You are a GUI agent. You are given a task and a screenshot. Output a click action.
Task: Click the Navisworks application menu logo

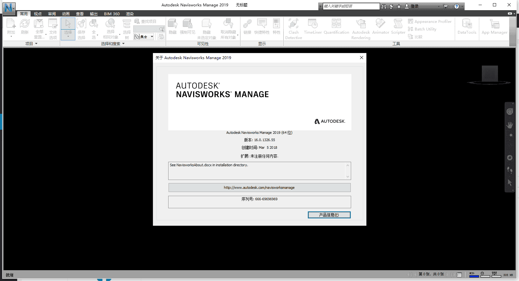(9, 8)
